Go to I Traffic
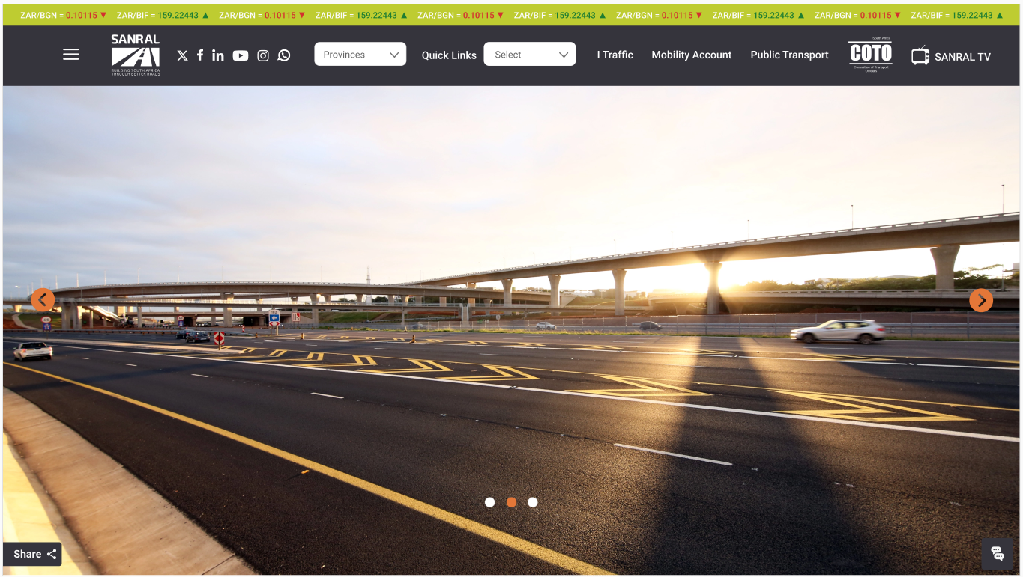This screenshot has height=577, width=1023. pos(615,55)
